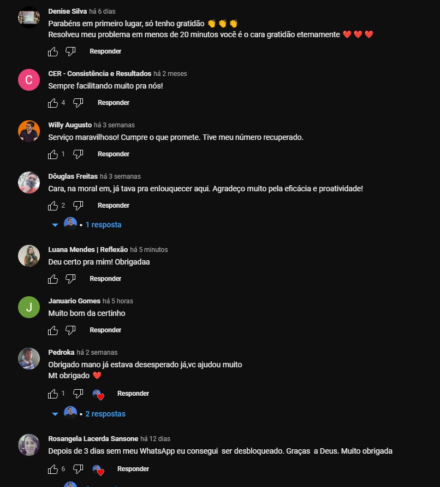
Task: Click creator heart icon on Pedroka's comment
Action: click(x=98, y=395)
